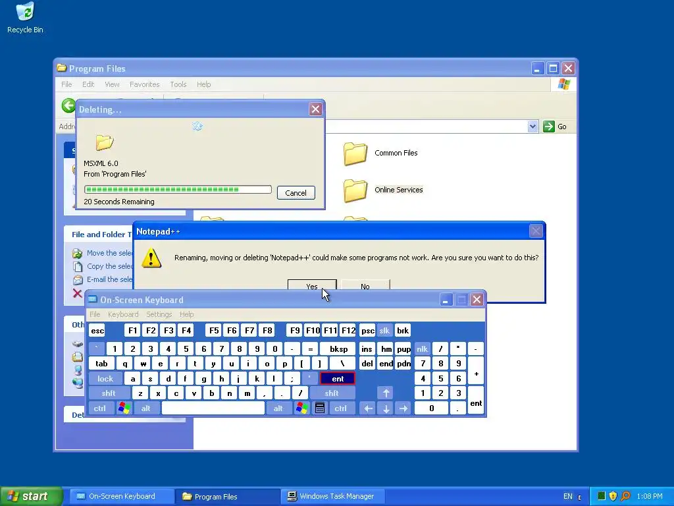Screen dimensions: 674x506
Task: Click the right arrow key on keyboard
Action: (x=403, y=408)
